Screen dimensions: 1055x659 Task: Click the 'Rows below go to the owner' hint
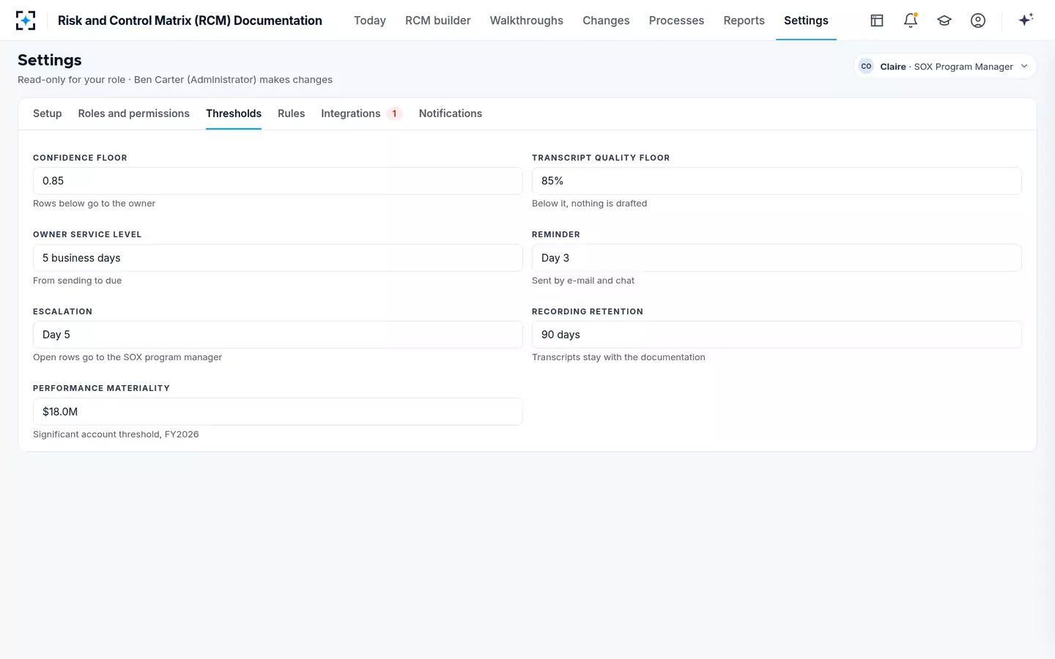click(94, 204)
